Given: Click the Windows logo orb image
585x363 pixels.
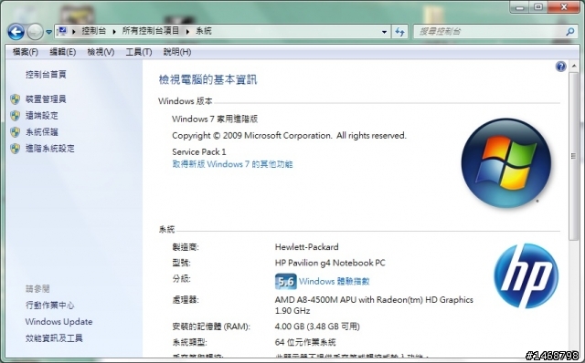Looking at the screenshot, I should 505,162.
